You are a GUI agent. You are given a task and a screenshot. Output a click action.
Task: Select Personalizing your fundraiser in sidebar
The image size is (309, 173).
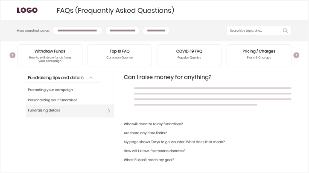click(x=52, y=100)
